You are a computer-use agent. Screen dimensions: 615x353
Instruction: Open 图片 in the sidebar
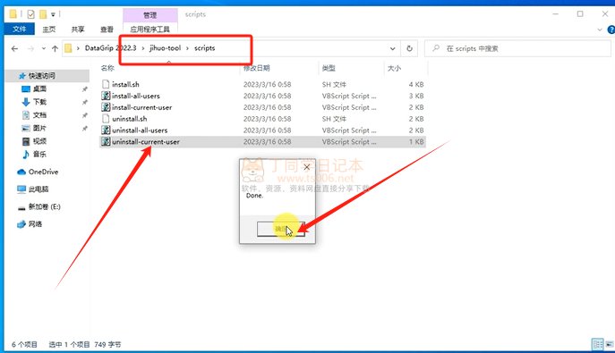pyautogui.click(x=39, y=128)
